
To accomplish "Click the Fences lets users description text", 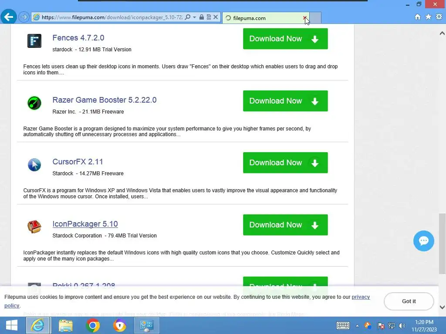I will pyautogui.click(x=180, y=70).
